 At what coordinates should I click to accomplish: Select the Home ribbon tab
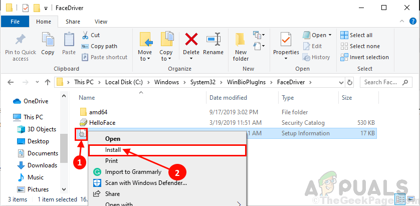coord(44,22)
